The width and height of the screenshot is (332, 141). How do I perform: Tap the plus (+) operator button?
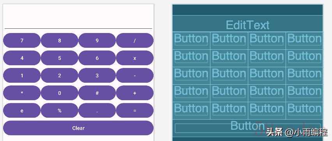pyautogui.click(x=135, y=93)
